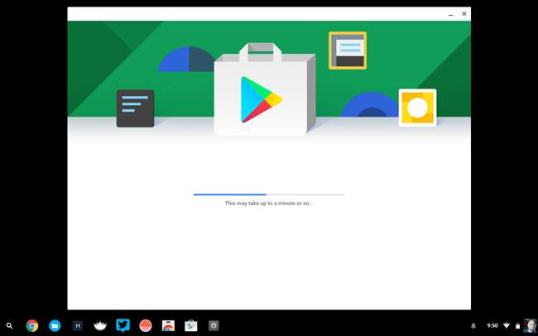The image size is (538, 336).
Task: Open the red circular shelf app
Action: (x=146, y=326)
